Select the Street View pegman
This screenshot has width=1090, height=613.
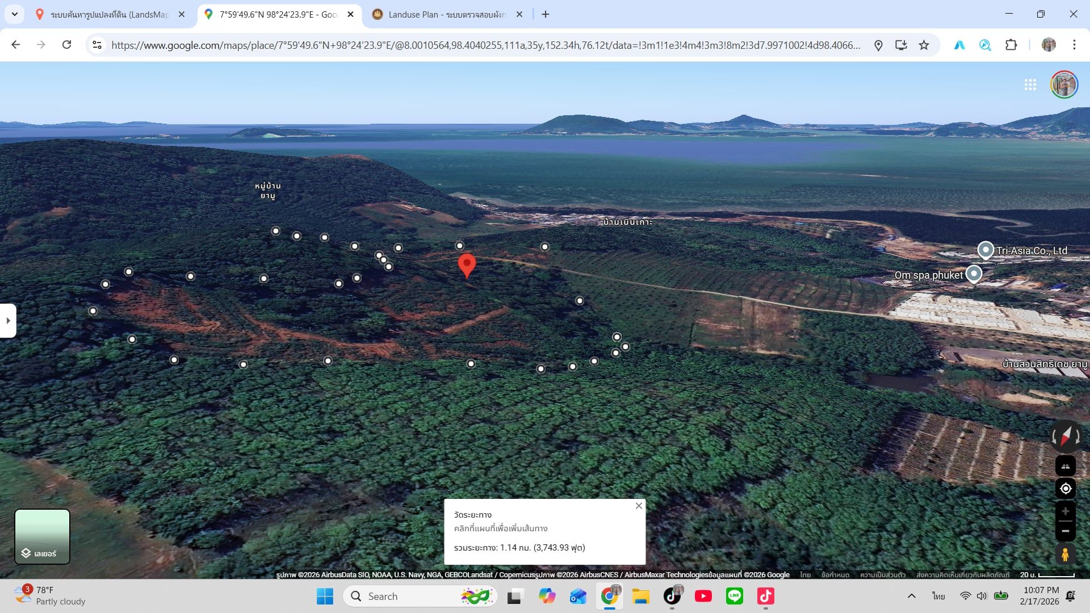(1066, 554)
